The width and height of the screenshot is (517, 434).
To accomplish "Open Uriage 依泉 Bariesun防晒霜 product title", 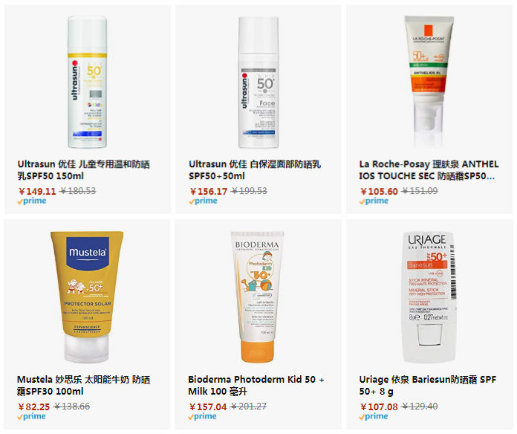I will click(x=428, y=385).
